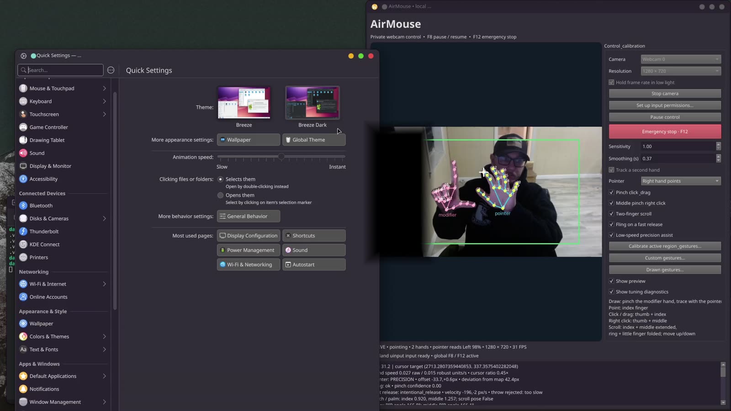The image size is (731, 411).
Task: Expand Colors & Themes chevron
Action: click(104, 337)
